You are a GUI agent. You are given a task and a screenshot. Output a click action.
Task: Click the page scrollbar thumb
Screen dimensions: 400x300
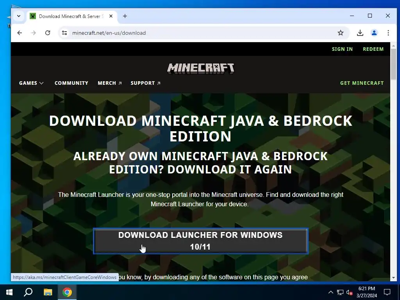pos(393,64)
